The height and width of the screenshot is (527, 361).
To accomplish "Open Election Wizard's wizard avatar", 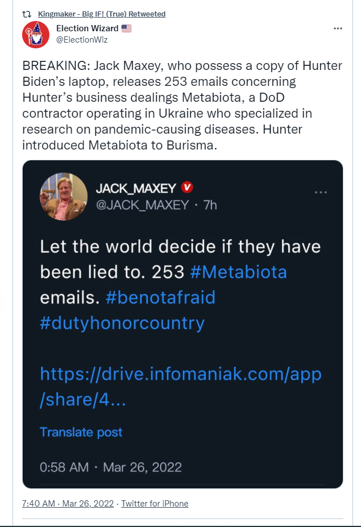I will point(36,35).
